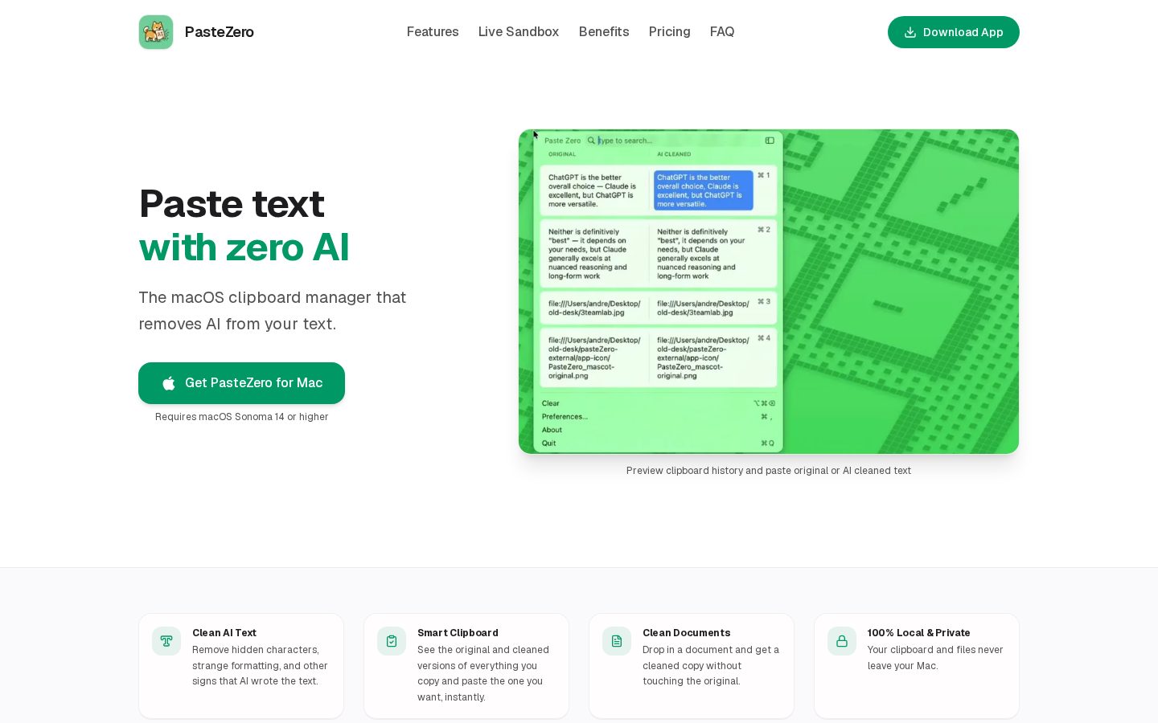Select the Clean Documents card icon
The height and width of the screenshot is (723, 1158).
(617, 641)
